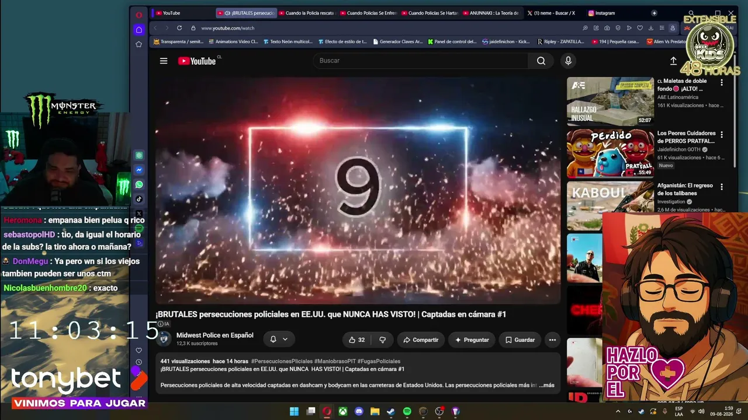Open options for Los Peores Cuidadores video
Image resolution: width=748 pixels, height=420 pixels.
point(722,135)
